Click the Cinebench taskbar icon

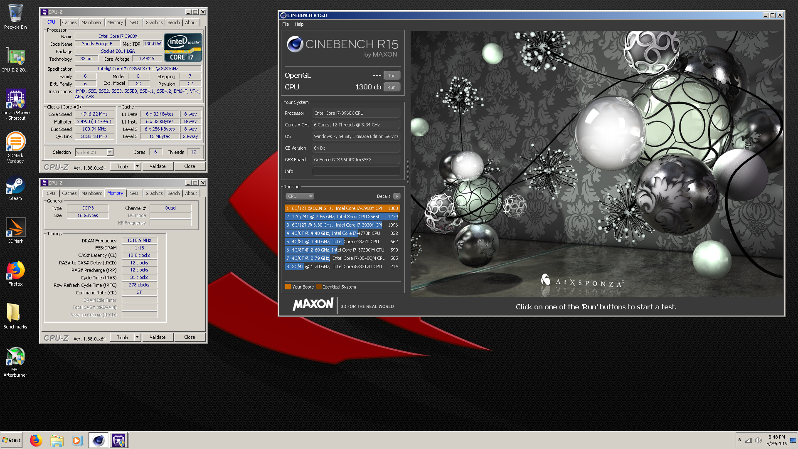[99, 440]
